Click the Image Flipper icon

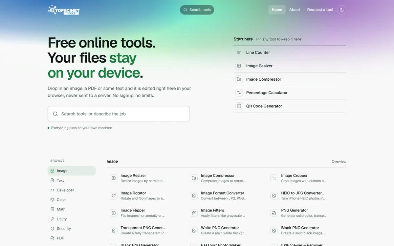(114, 213)
